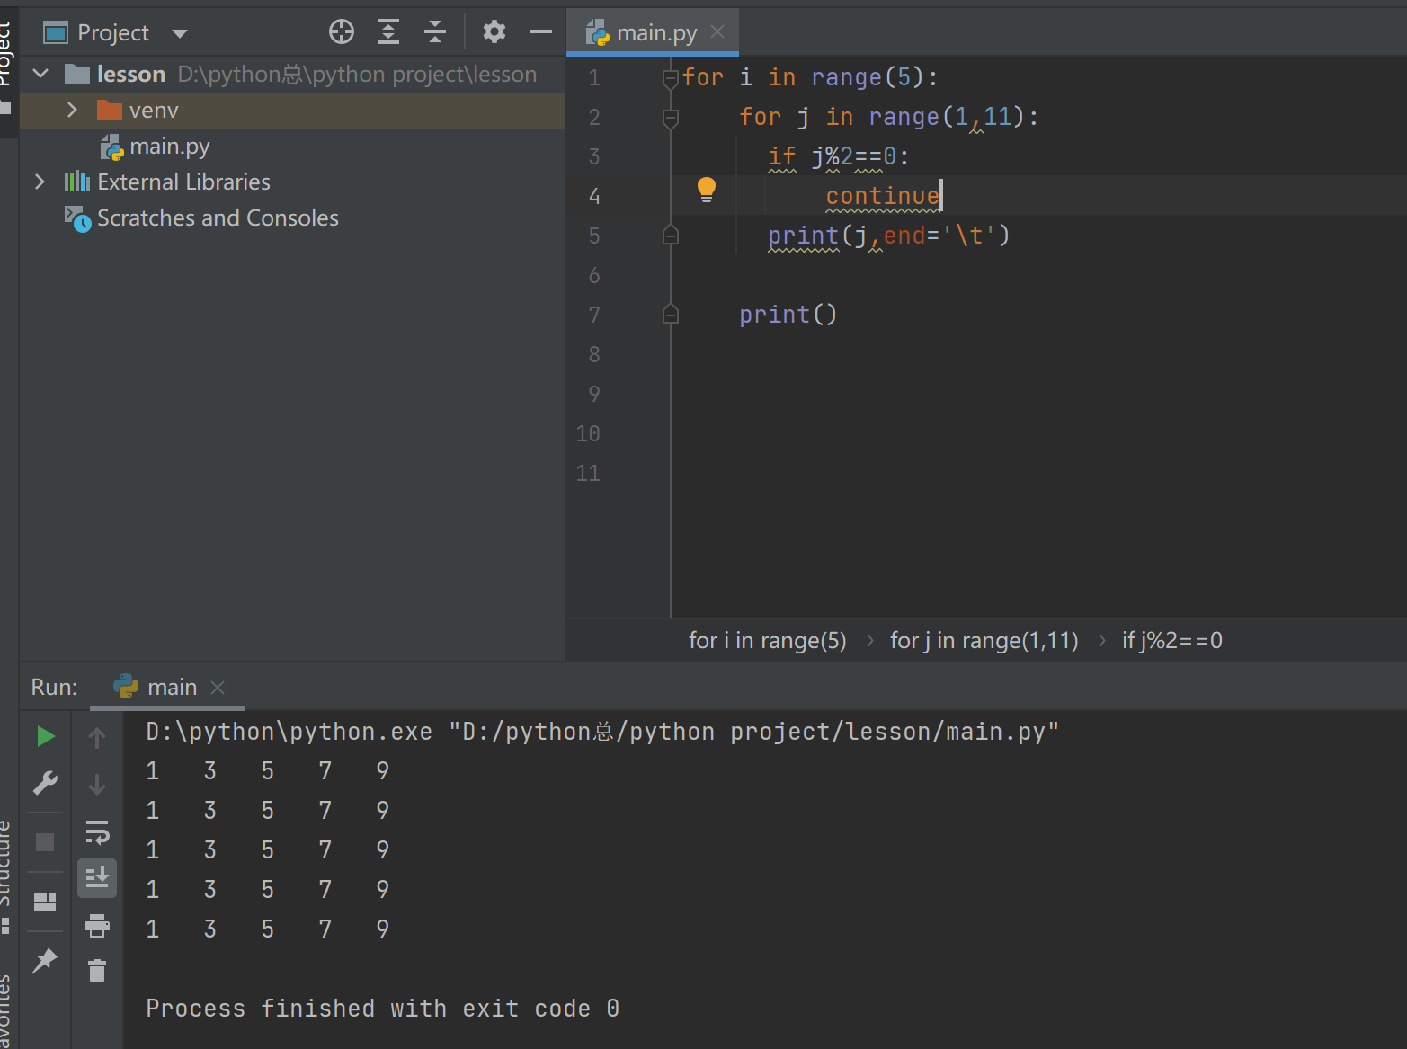Viewport: 1407px width, 1049px height.
Task: Hide the Project panel with minus icon
Action: [x=541, y=32]
